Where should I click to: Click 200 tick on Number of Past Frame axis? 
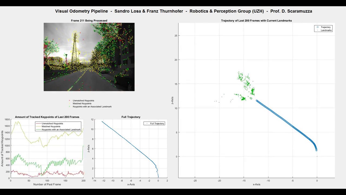tap(84, 181)
